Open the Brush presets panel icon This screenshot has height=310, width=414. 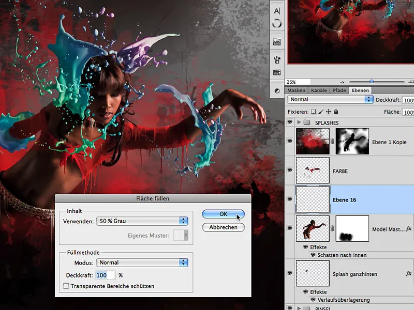tap(277, 59)
